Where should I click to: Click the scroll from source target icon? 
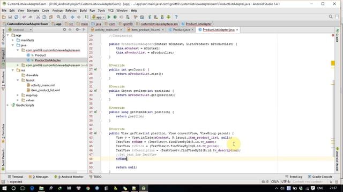tap(64, 30)
